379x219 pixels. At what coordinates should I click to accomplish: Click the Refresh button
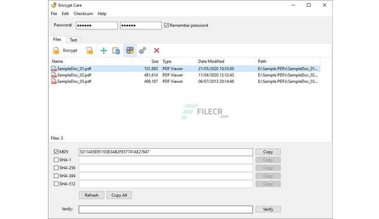92,195
